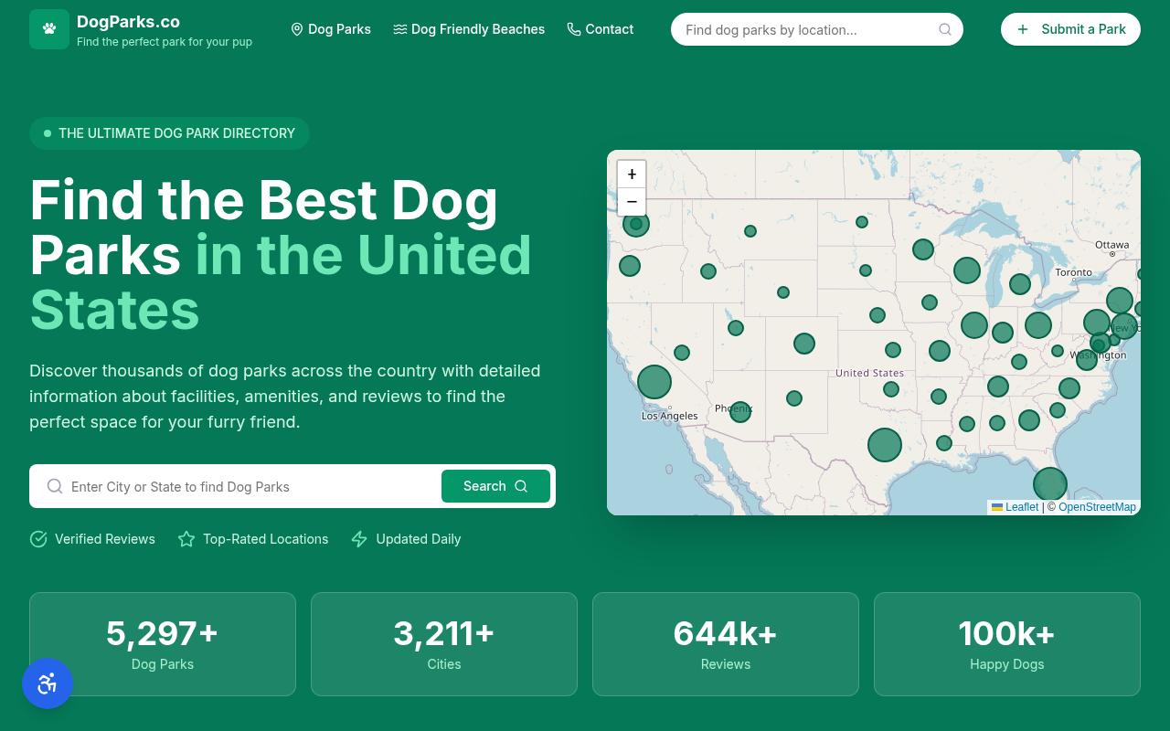Click the map marker near Phoenix
Image resolution: width=1170 pixels, height=731 pixels.
click(740, 412)
